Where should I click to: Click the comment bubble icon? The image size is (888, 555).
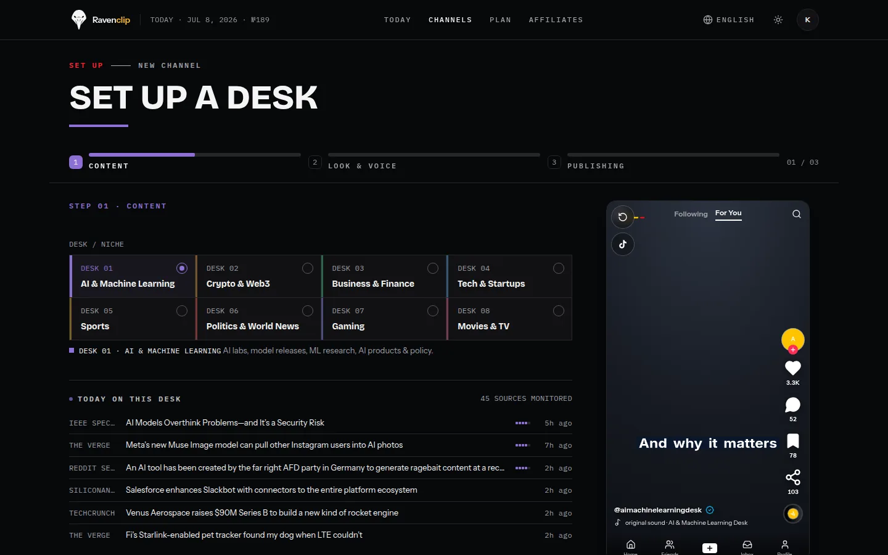793,405
